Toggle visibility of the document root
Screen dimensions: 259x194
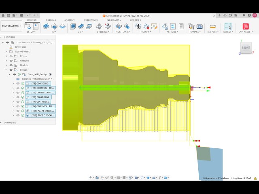click(x=8, y=42)
